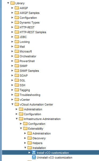Click the Uninstall vCO customization workflow icon
Viewport: 99px width, 161px height.
pyautogui.click(x=34, y=157)
